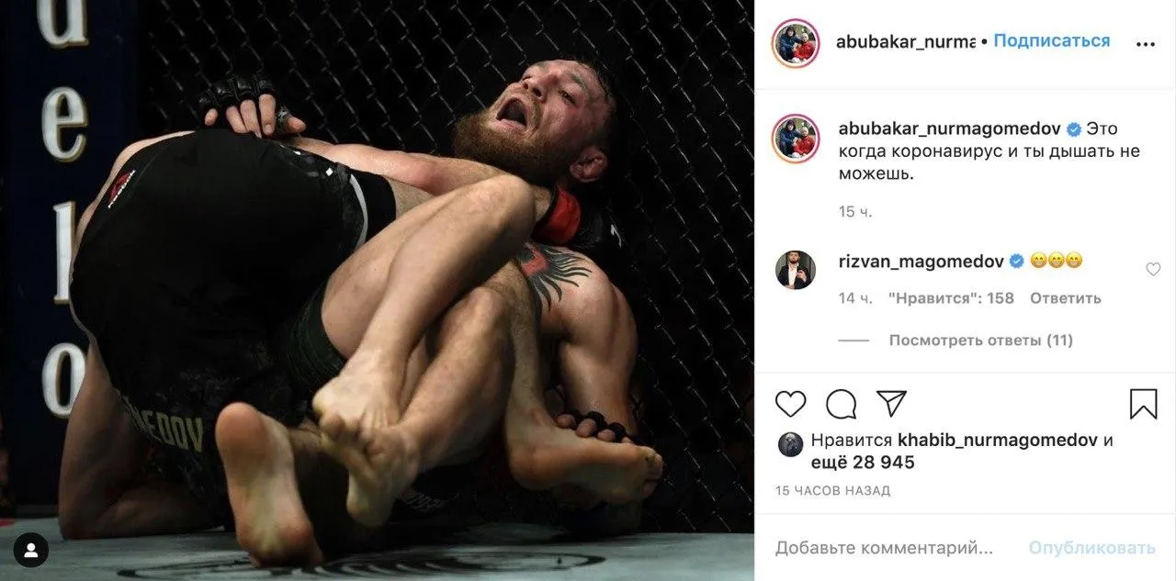Open abubakar_nurmagomedov header avatar

[795, 42]
